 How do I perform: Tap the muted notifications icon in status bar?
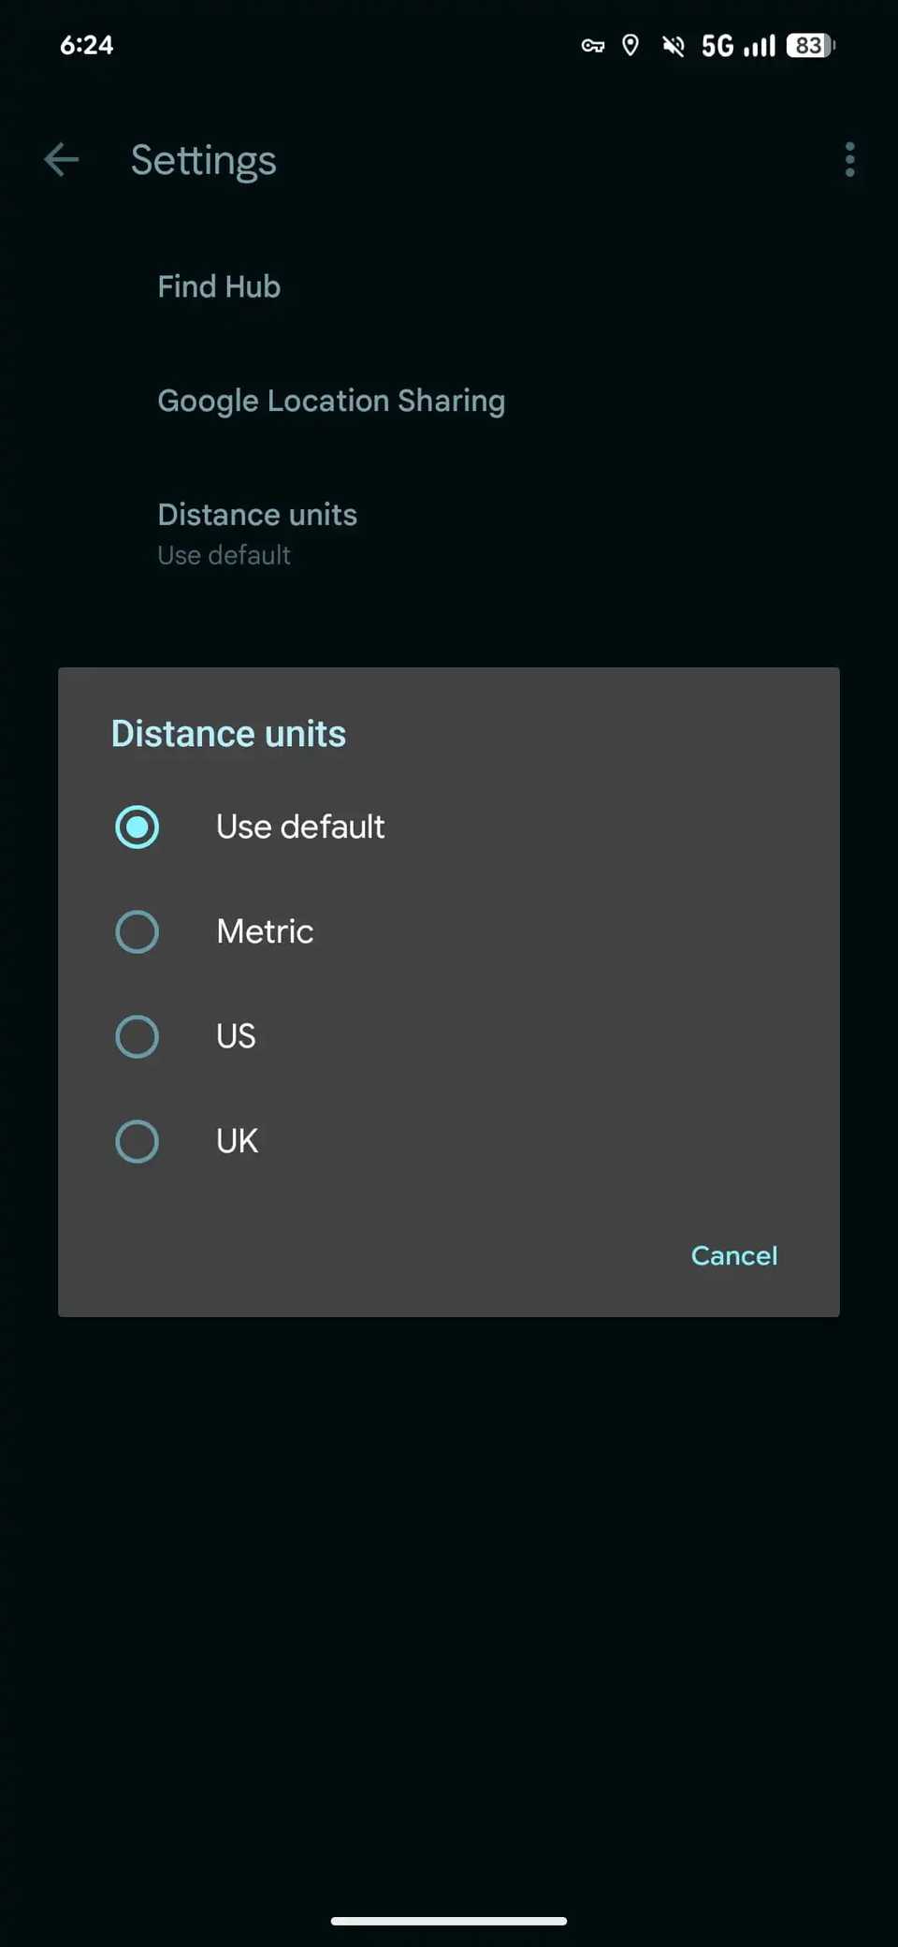tap(673, 46)
